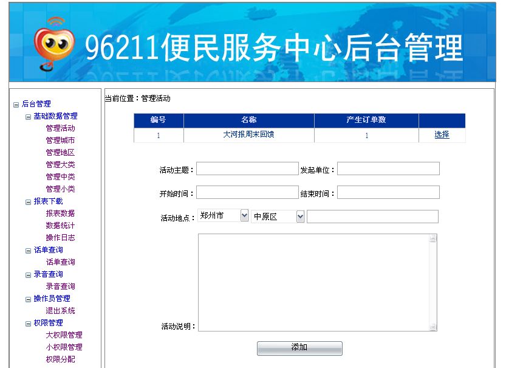The width and height of the screenshot is (506, 368).
Task: Click the 报表下载 group label
Action: (x=49, y=201)
